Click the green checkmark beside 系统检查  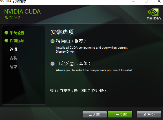coord(6,33)
